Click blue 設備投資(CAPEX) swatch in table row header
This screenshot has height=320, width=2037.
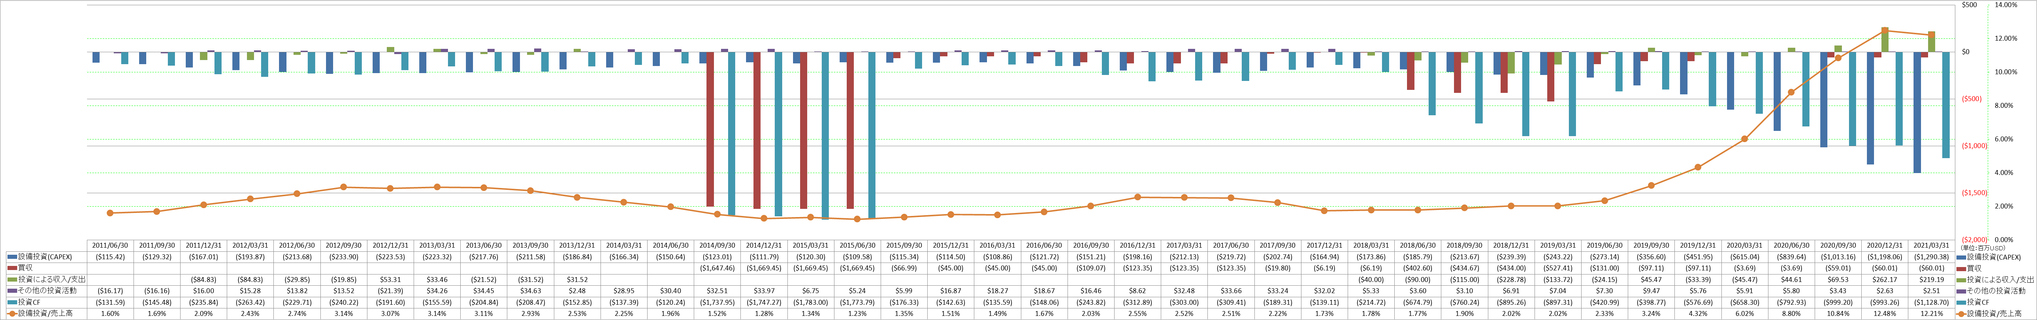[x=12, y=257]
